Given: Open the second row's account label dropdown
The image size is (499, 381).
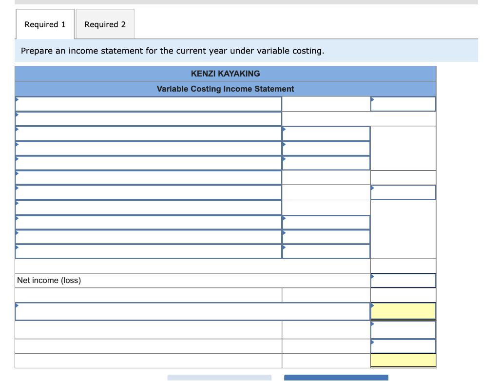Looking at the screenshot, I should (148, 119).
